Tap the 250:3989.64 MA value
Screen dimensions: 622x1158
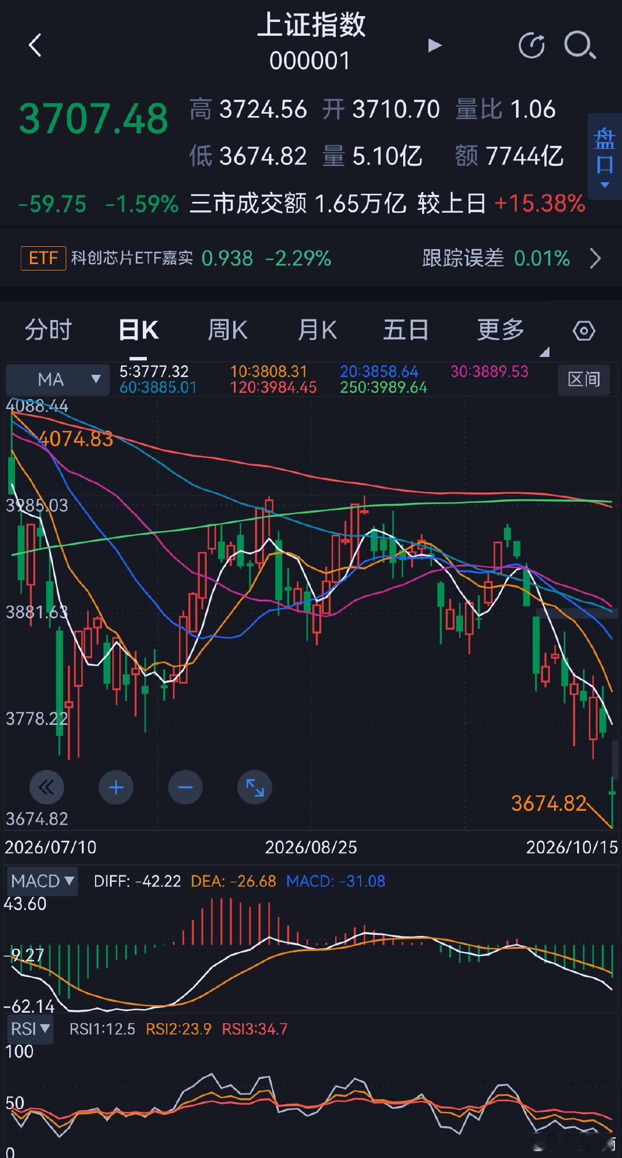384,388
